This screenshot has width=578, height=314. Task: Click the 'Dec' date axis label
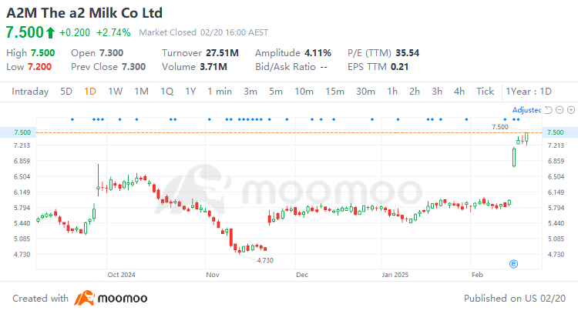[302, 275]
